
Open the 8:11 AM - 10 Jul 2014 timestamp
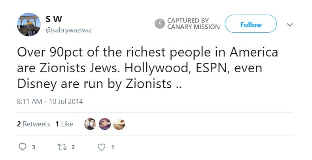pyautogui.click(x=50, y=101)
